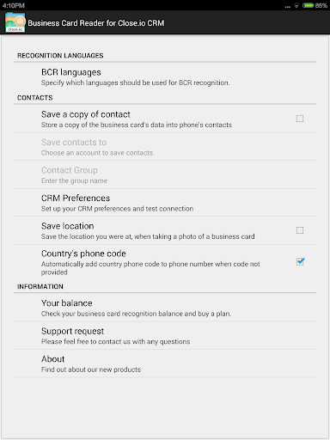
Task: Tap the Information section header
Action: point(40,286)
